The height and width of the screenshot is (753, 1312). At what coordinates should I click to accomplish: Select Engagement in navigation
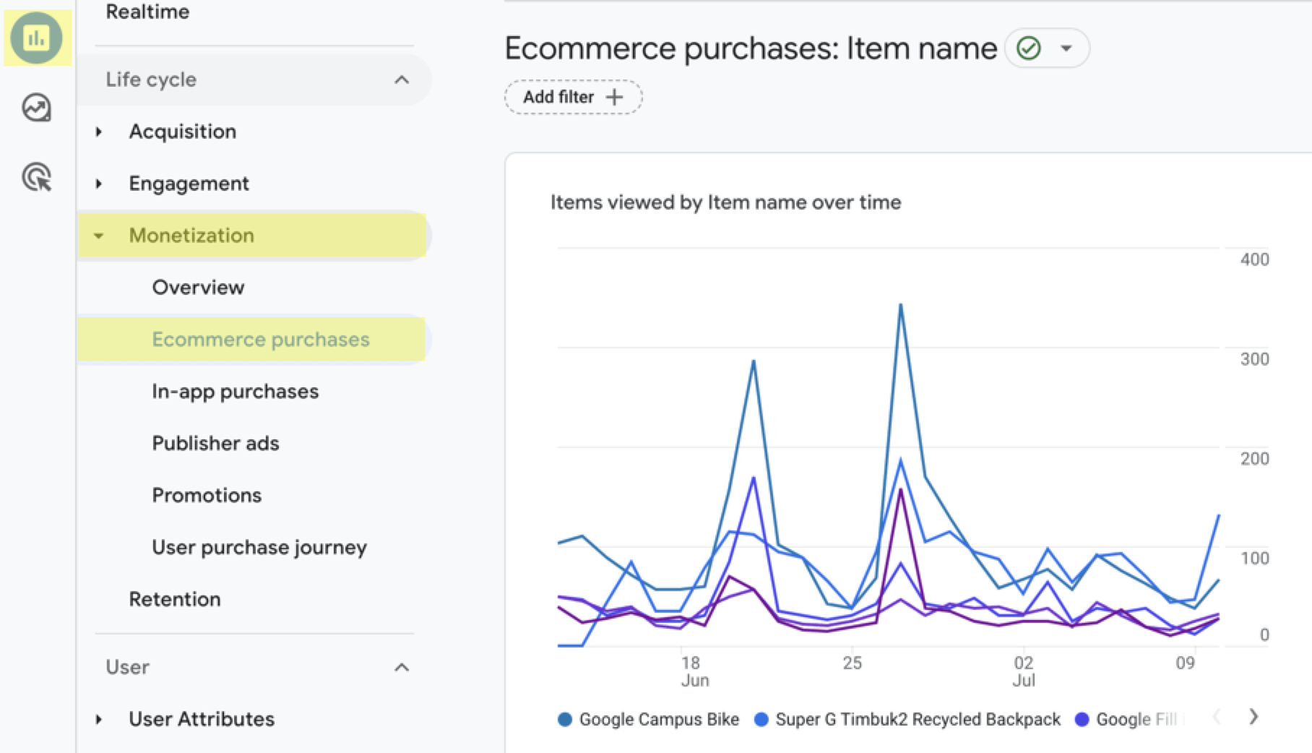pos(189,184)
